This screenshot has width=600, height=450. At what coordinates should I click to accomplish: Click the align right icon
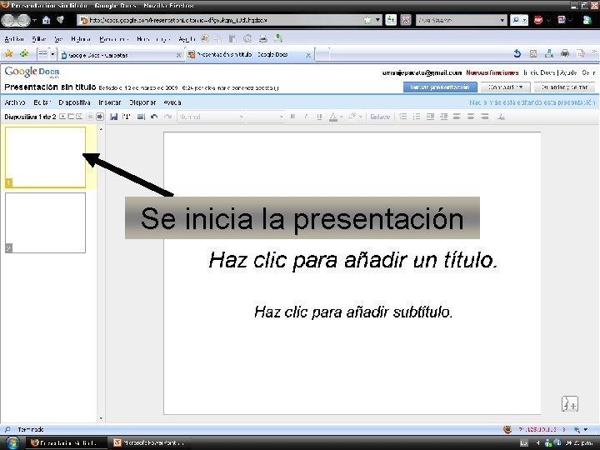click(484, 117)
